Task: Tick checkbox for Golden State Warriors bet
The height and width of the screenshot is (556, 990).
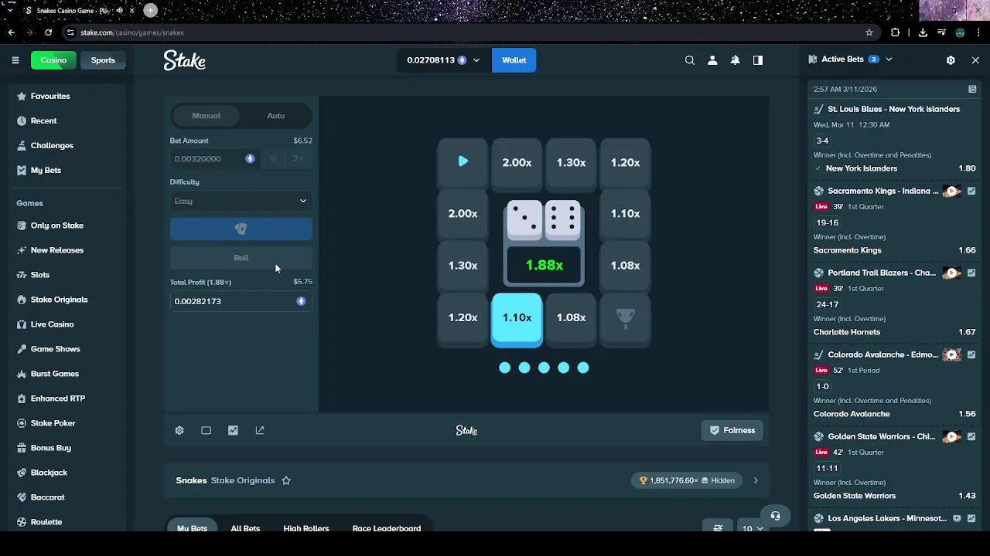Action: pyautogui.click(x=971, y=437)
